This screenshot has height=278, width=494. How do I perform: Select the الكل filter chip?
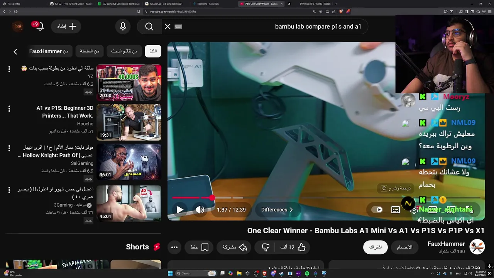[x=153, y=51]
